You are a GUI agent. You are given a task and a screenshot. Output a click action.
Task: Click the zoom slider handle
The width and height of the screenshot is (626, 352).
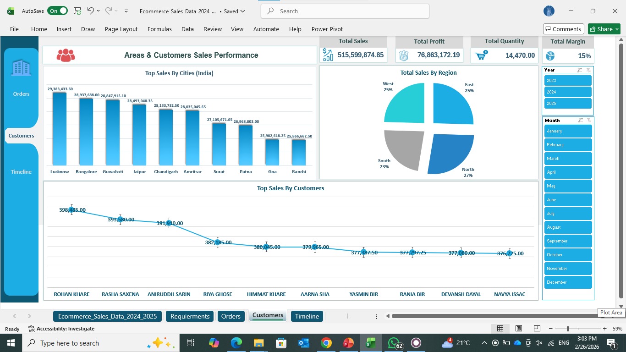click(x=568, y=329)
